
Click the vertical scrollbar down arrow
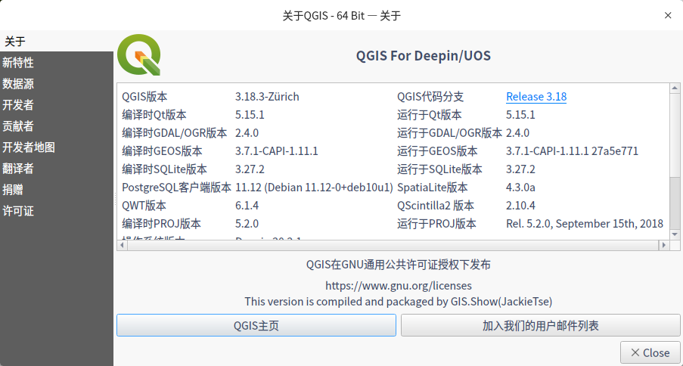coord(675,234)
